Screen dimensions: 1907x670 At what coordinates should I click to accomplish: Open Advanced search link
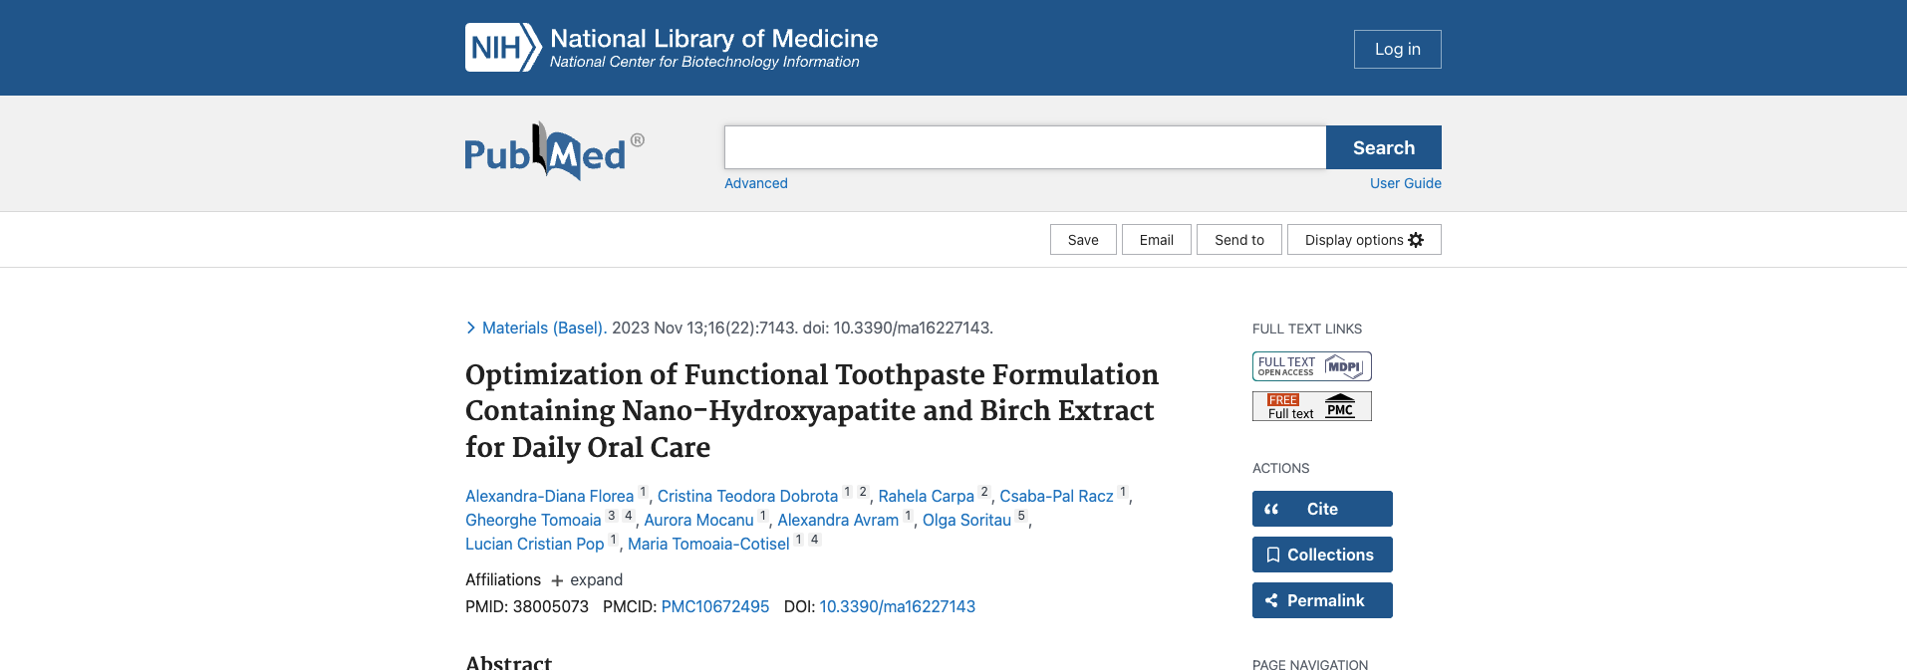click(755, 183)
